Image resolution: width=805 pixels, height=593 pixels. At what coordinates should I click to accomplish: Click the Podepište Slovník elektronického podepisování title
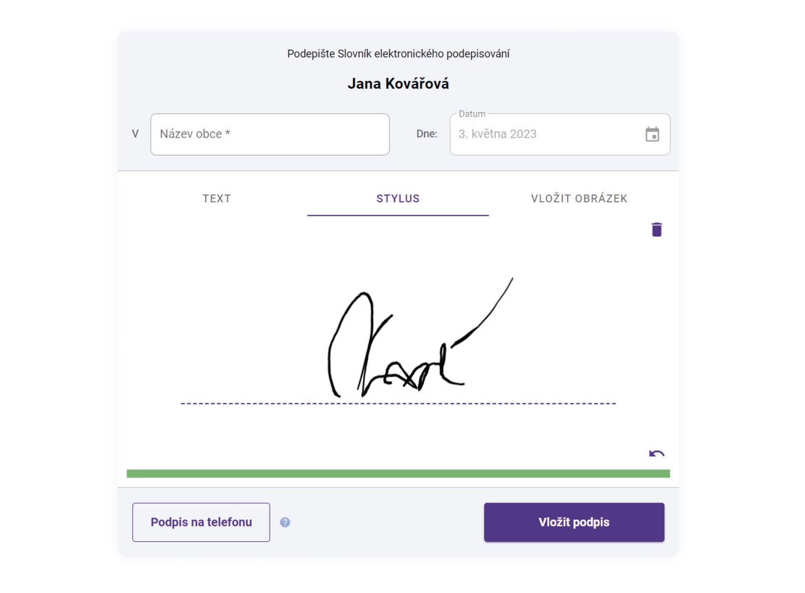tap(398, 54)
